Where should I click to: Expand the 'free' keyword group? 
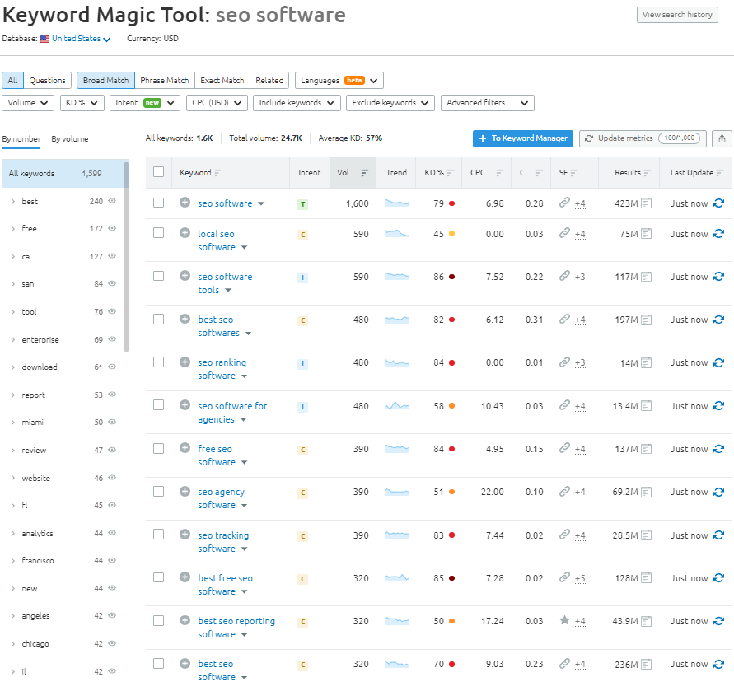coord(12,229)
